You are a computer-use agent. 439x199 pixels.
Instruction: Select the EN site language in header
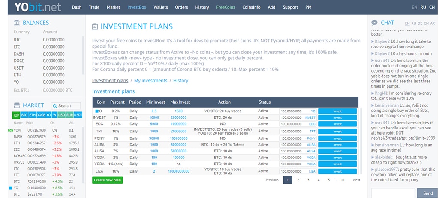415,7
